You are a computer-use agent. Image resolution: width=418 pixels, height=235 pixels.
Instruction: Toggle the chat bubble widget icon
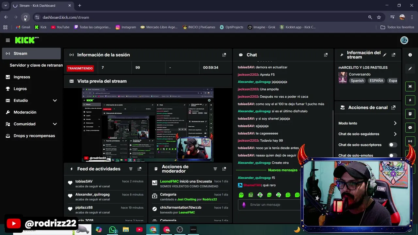(x=410, y=128)
